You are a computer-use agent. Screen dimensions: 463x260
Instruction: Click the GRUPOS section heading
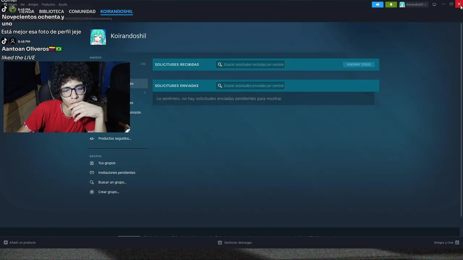pyautogui.click(x=95, y=156)
